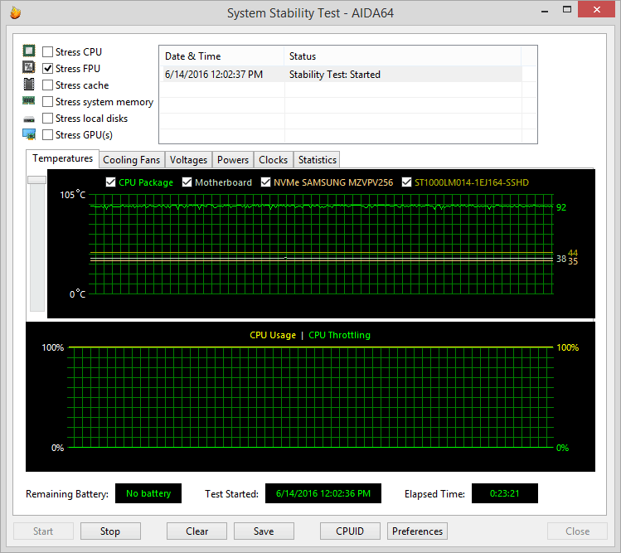Hide the CPU Package temperature graph line
Screen dimensions: 621x553
[111, 182]
